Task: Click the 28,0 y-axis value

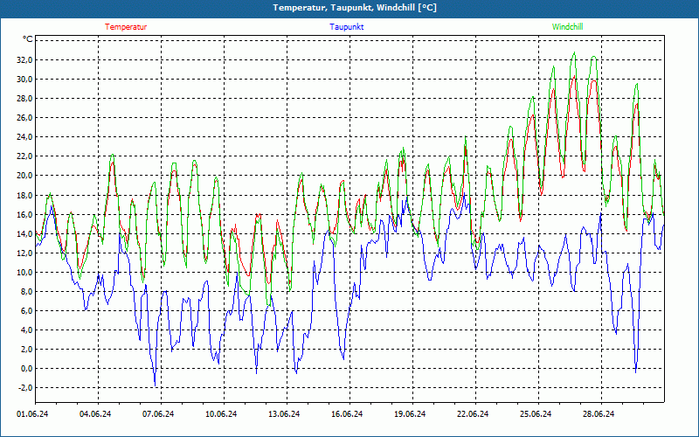Action: pos(24,99)
